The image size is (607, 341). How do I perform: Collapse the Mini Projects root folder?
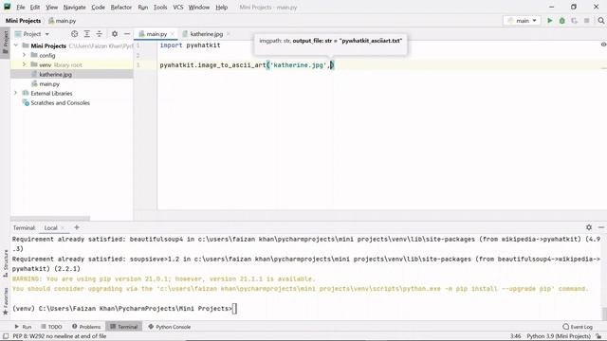coord(16,45)
